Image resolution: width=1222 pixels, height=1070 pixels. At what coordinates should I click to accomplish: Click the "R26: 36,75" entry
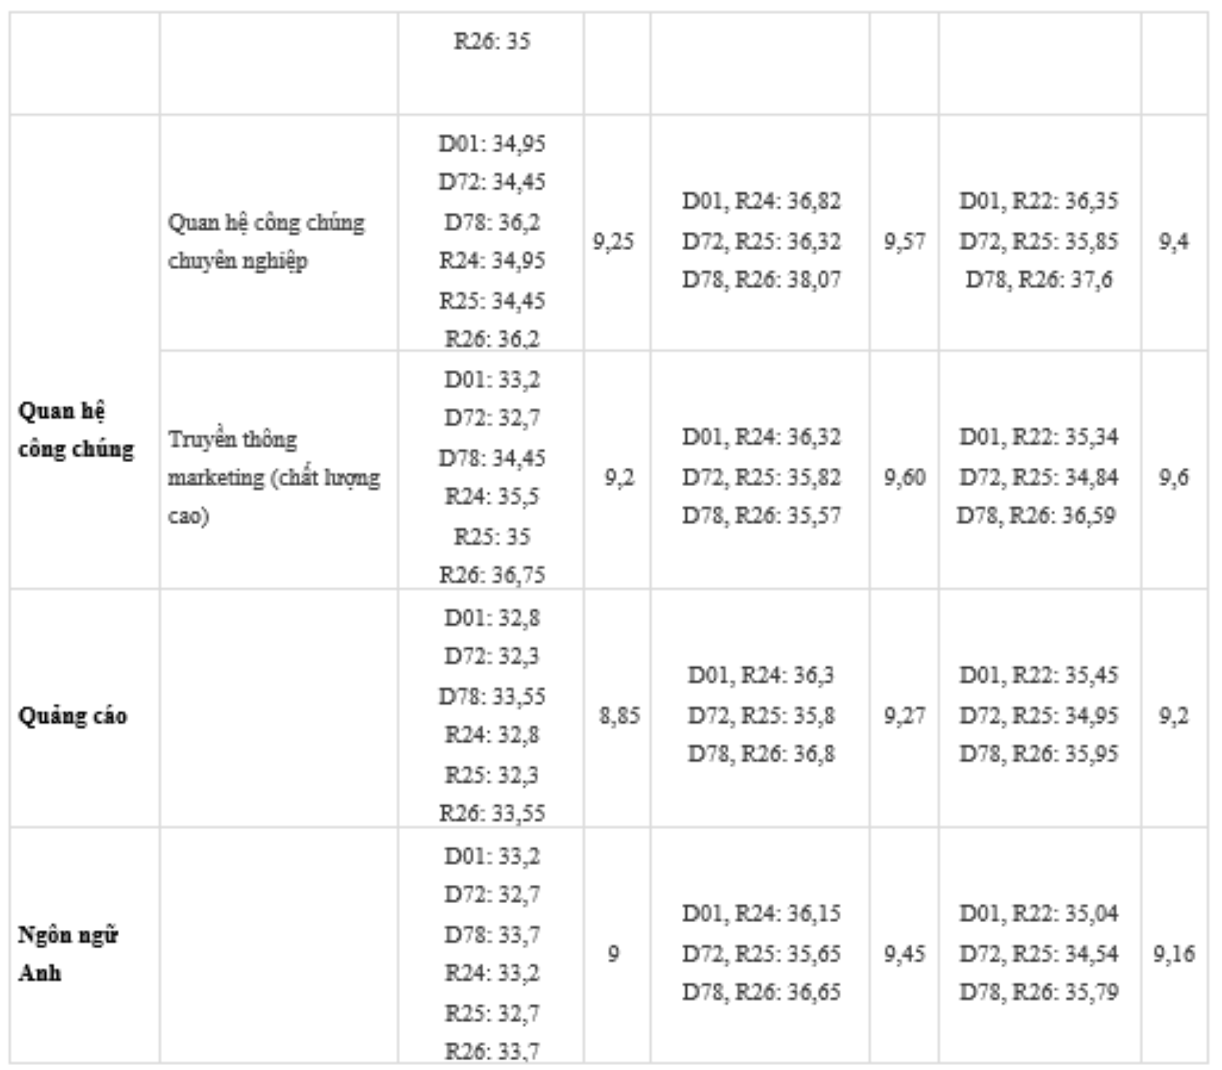point(492,575)
